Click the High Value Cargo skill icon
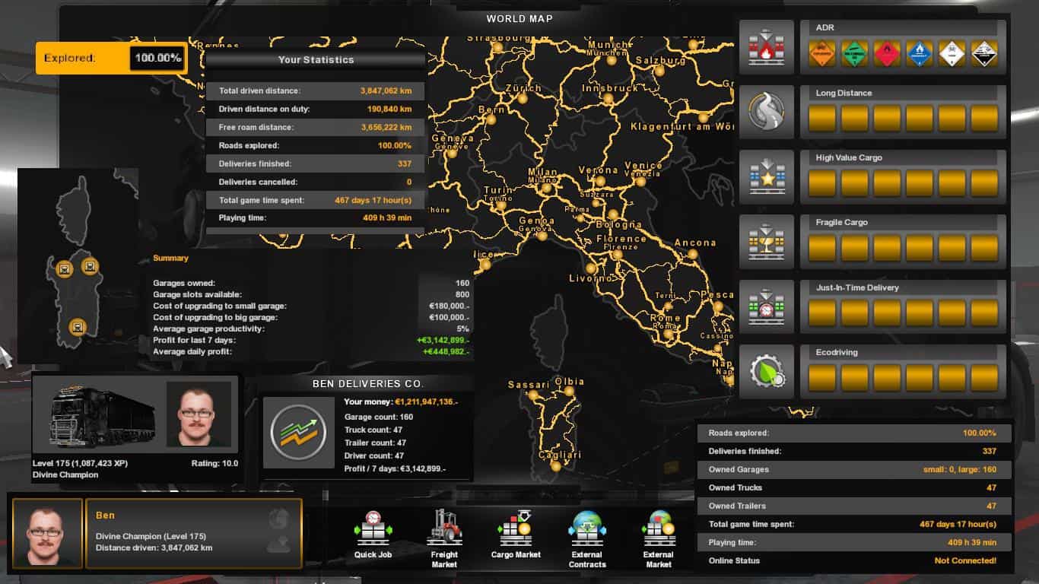The width and height of the screenshot is (1039, 584). 766,177
